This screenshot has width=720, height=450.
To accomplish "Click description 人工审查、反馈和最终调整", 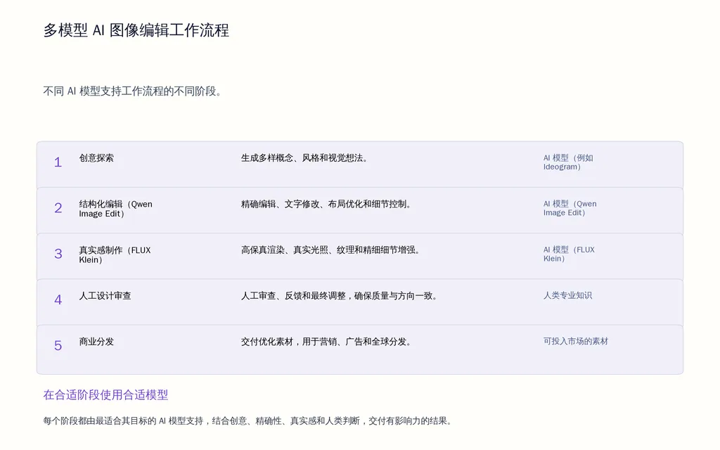I will tap(293, 296).
